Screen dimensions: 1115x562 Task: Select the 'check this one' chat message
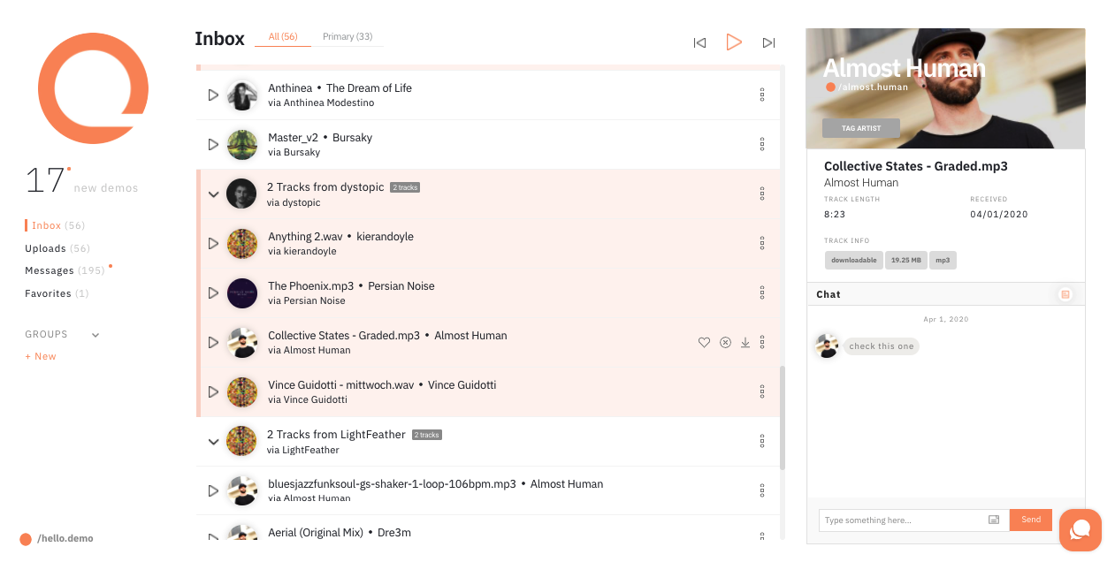(882, 346)
